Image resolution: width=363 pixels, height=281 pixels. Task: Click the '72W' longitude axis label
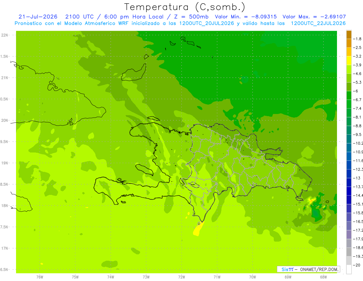(181, 277)
